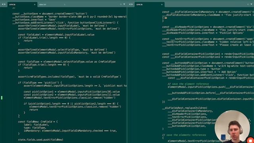Click comment "// save the element reference"
This screenshot has width=254, height=143.
click(x=188, y=84)
